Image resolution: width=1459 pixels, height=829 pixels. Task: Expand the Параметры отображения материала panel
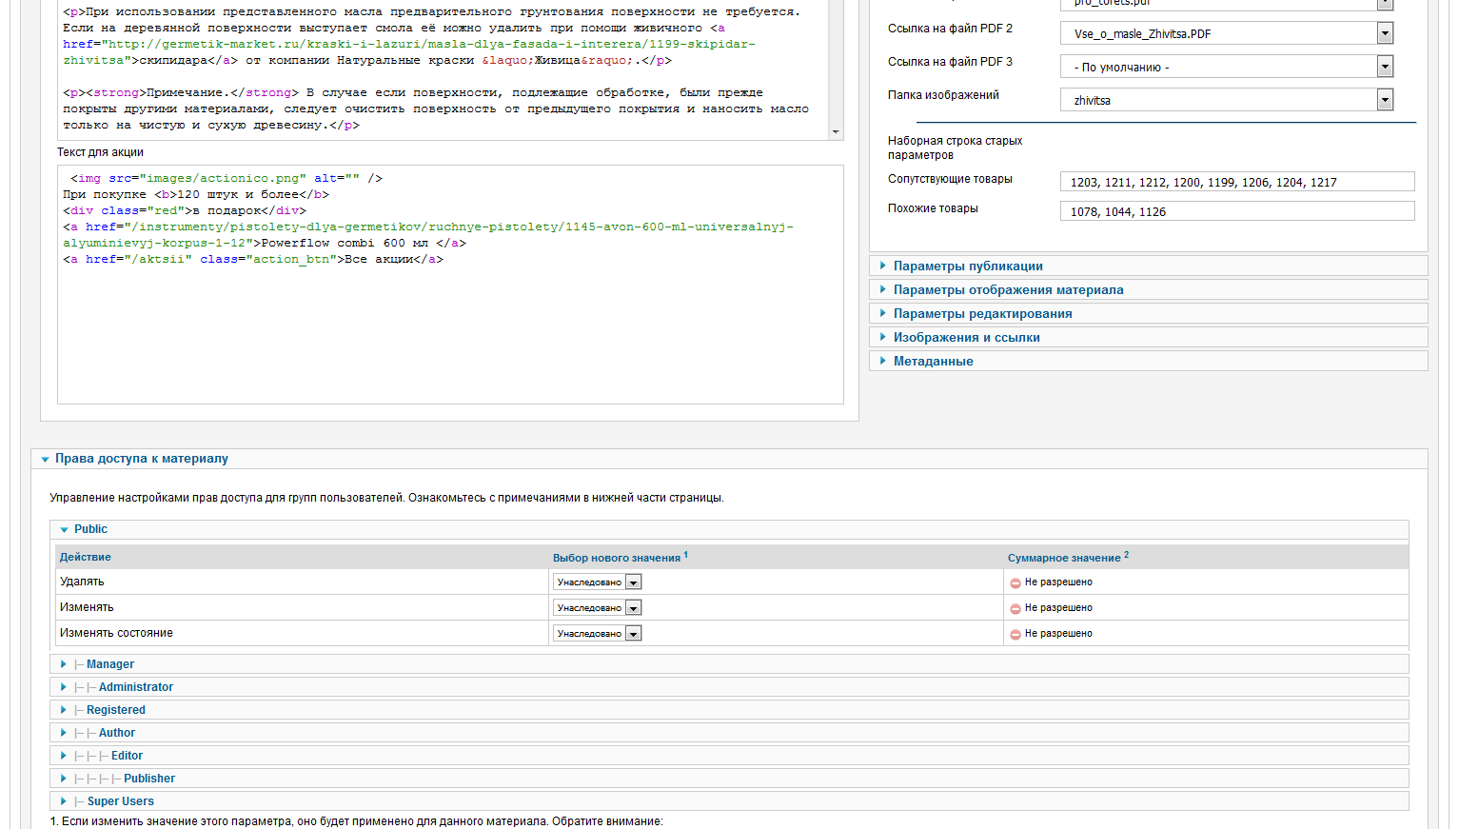pyautogui.click(x=1008, y=290)
